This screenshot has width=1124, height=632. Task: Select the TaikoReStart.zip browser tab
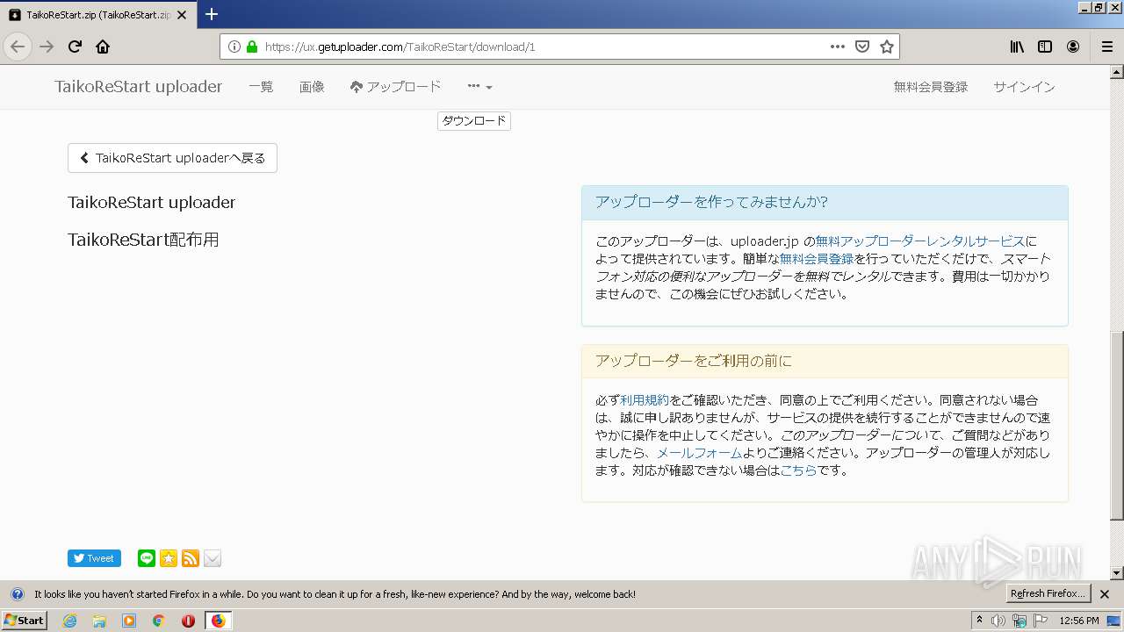(x=98, y=15)
